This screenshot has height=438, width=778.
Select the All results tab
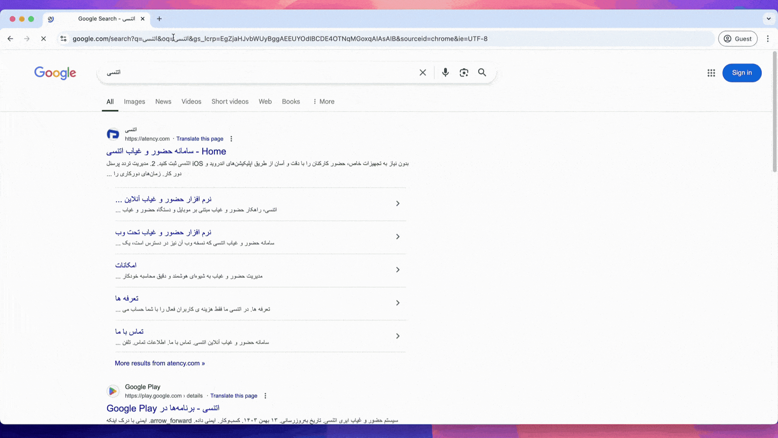click(x=110, y=102)
